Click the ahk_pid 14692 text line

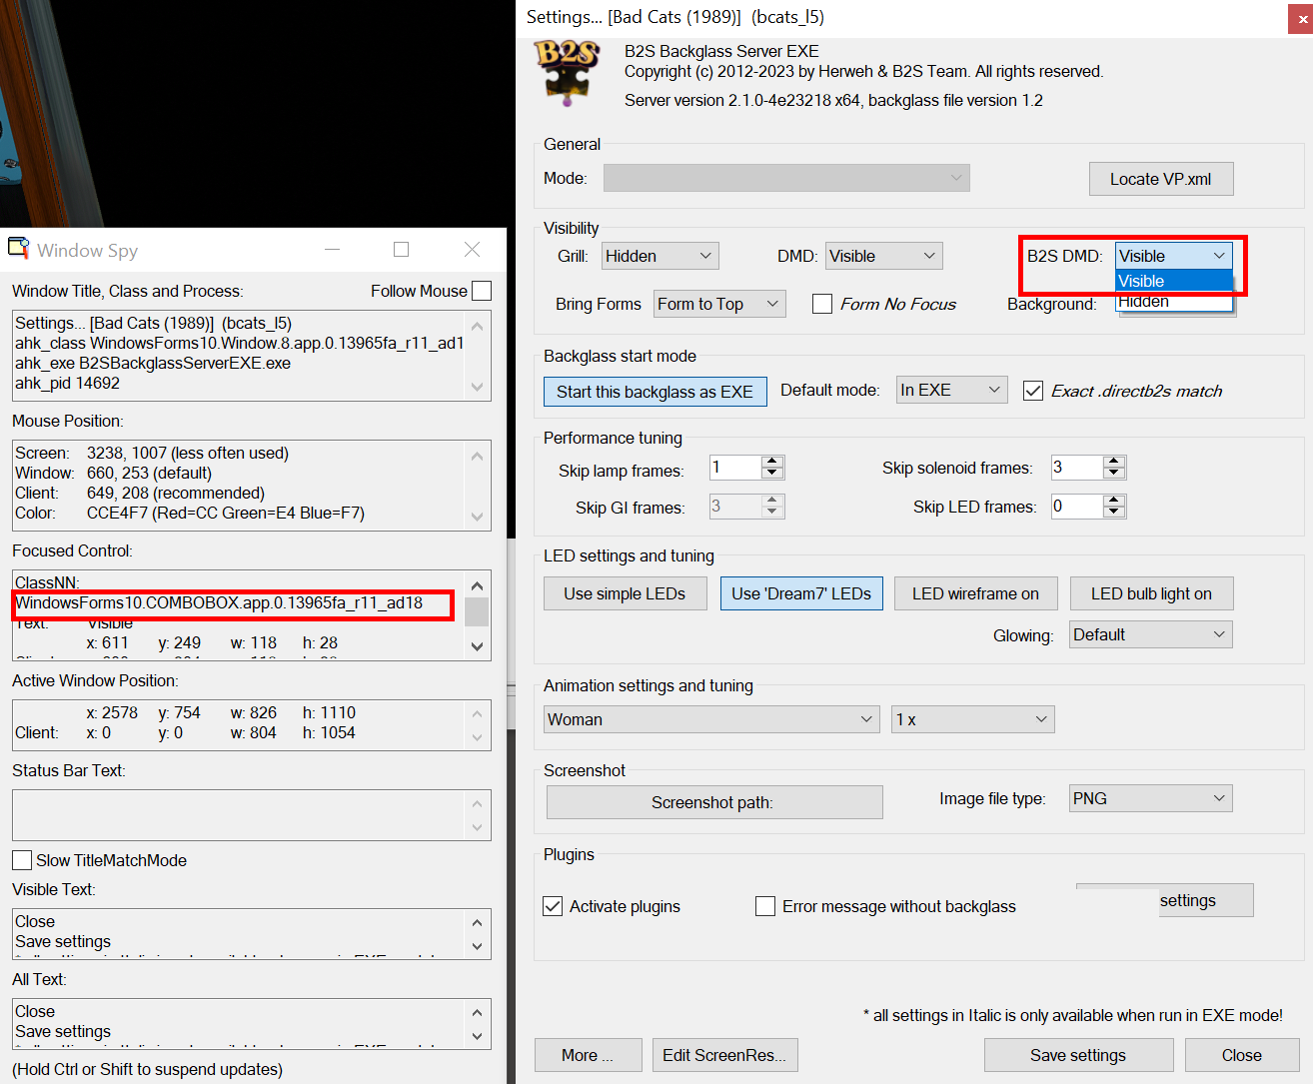[67, 383]
